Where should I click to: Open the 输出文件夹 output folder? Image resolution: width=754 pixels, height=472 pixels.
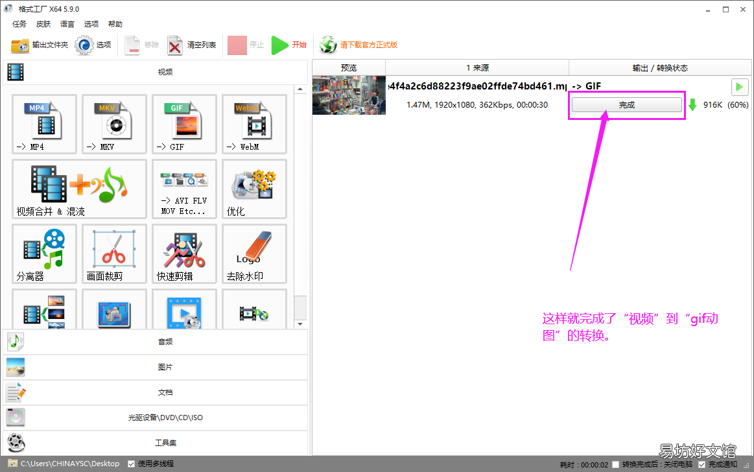coord(40,45)
